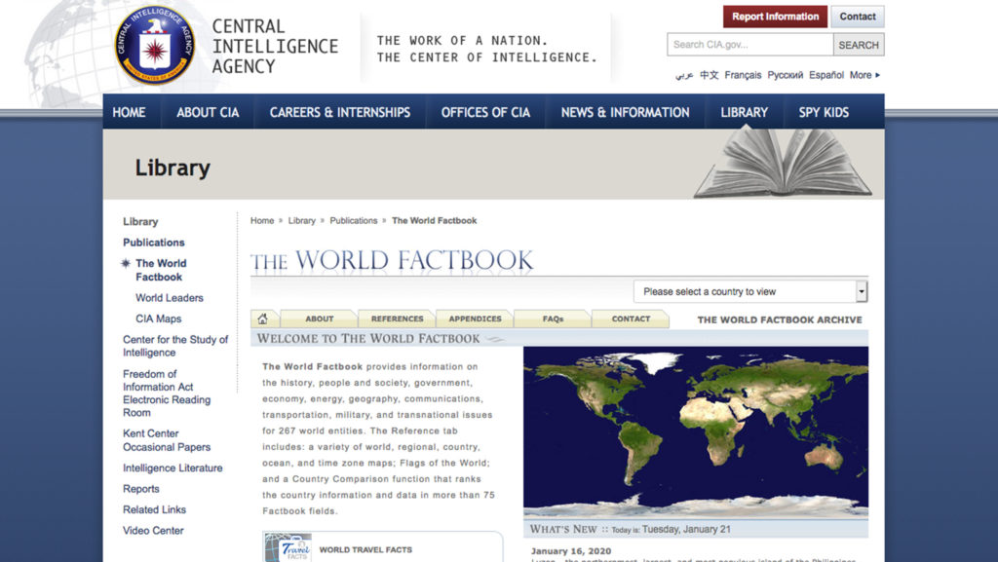Open Library link in sidebar
The height and width of the screenshot is (562, 998).
pos(140,221)
